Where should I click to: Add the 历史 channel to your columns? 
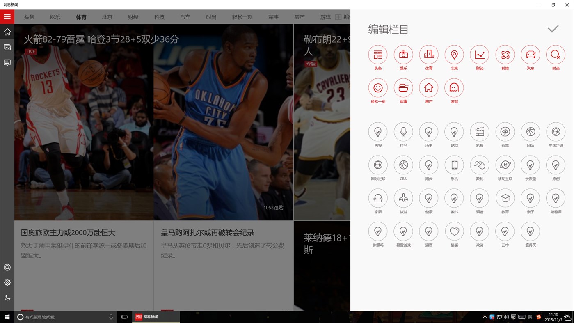click(428, 132)
